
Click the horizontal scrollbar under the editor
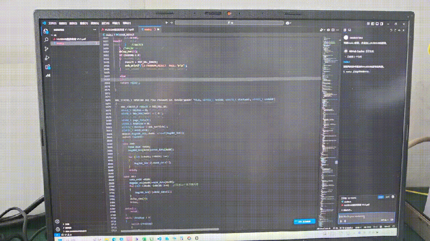click(170, 229)
